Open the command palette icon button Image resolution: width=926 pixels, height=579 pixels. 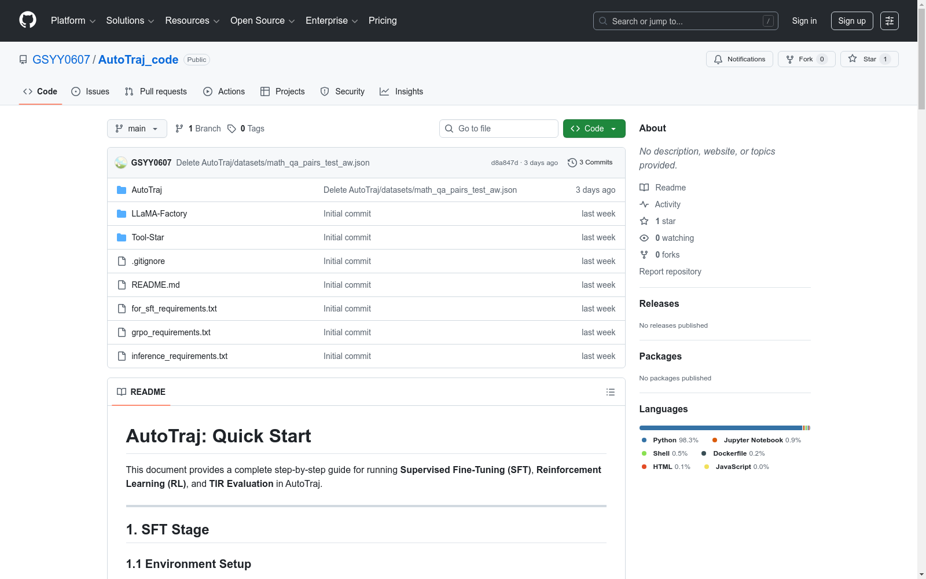point(890,21)
